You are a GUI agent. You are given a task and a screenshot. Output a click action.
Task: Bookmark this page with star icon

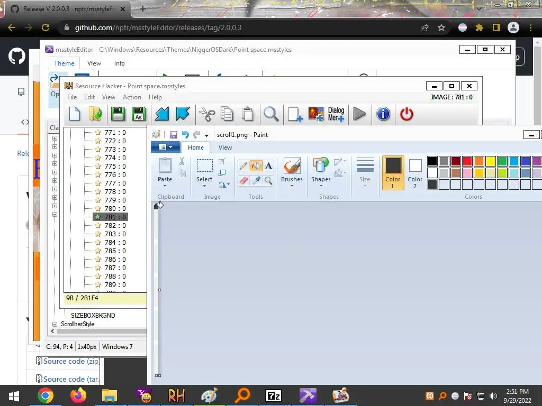pyautogui.click(x=441, y=27)
